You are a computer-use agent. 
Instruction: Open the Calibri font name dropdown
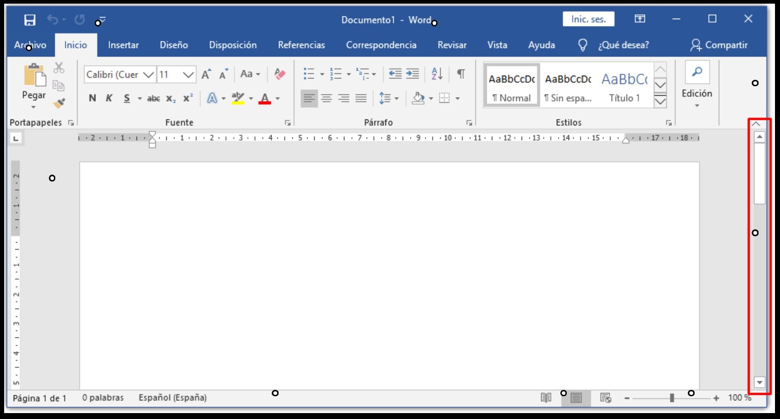tap(148, 74)
